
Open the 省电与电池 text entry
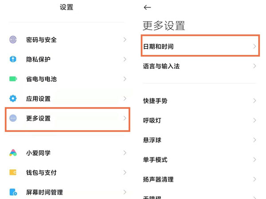(x=41, y=79)
